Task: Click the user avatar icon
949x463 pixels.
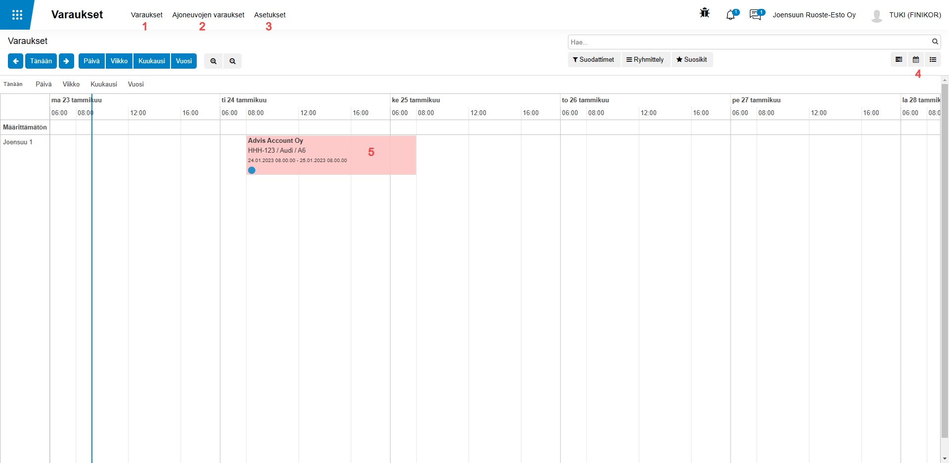Action: (877, 15)
